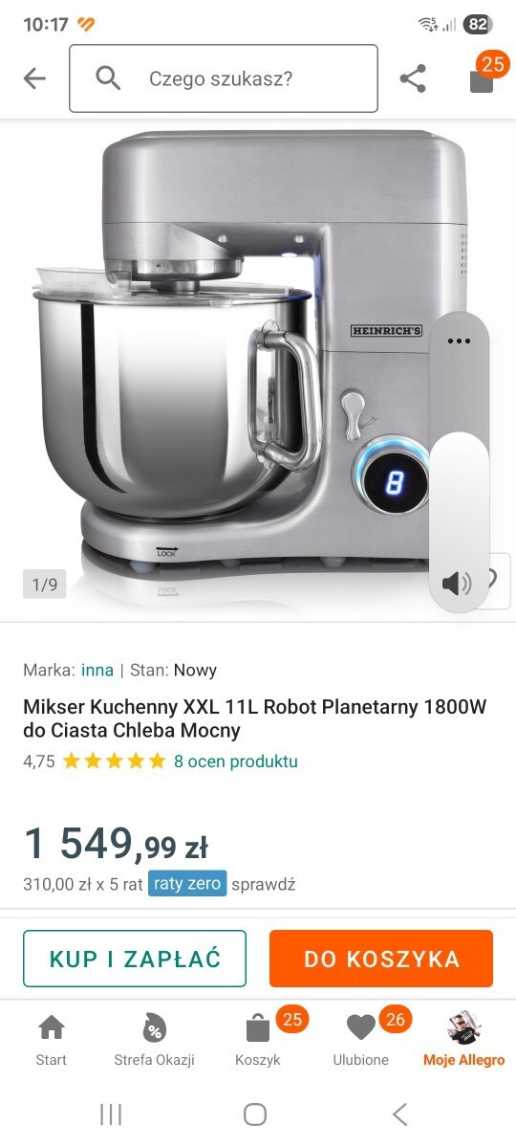Open the '8 ocen produktu' reviews link
This screenshot has width=516, height=1148.
pos(236,762)
